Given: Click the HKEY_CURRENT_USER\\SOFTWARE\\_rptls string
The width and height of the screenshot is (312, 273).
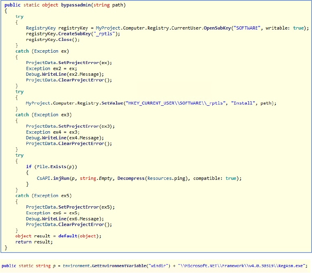Looking at the screenshot, I should pyautogui.click(x=176, y=103).
